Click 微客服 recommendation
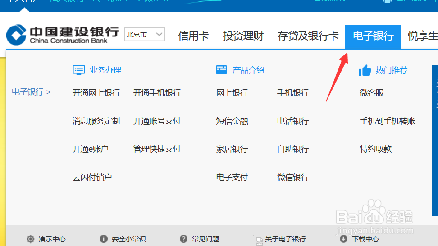 (371, 93)
